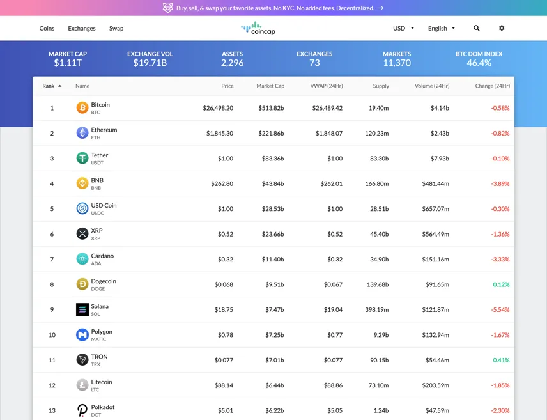
Task: Click the Tether coin icon
Action: click(82, 158)
